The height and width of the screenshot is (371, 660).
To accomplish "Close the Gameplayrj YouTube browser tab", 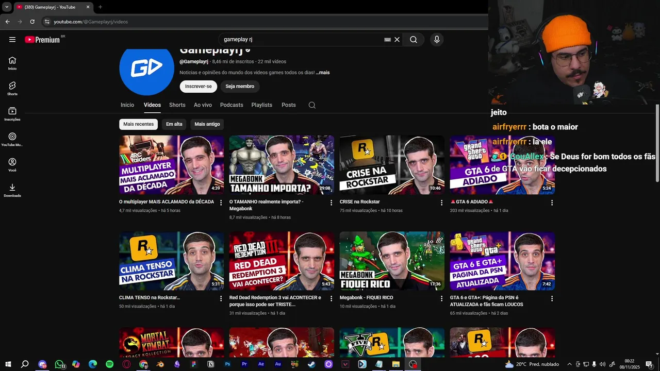I will (x=88, y=7).
